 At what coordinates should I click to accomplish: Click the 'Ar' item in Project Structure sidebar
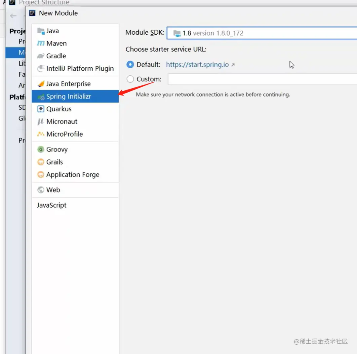pyautogui.click(x=22, y=85)
